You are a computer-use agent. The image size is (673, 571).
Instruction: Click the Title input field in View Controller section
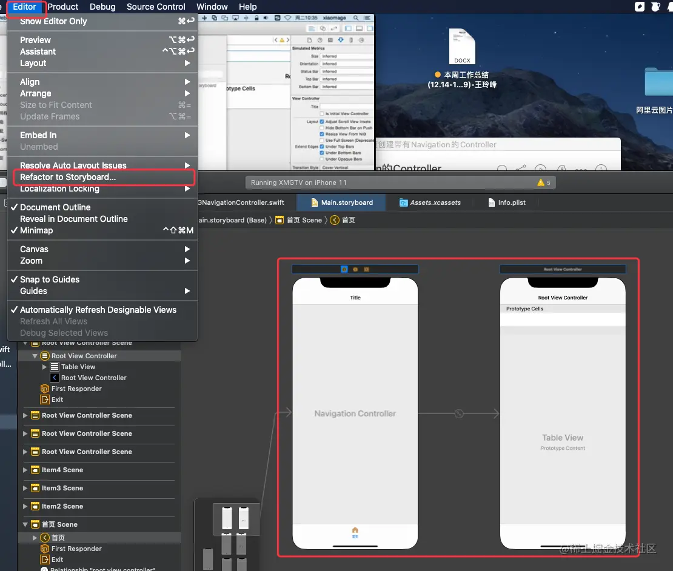pos(347,107)
